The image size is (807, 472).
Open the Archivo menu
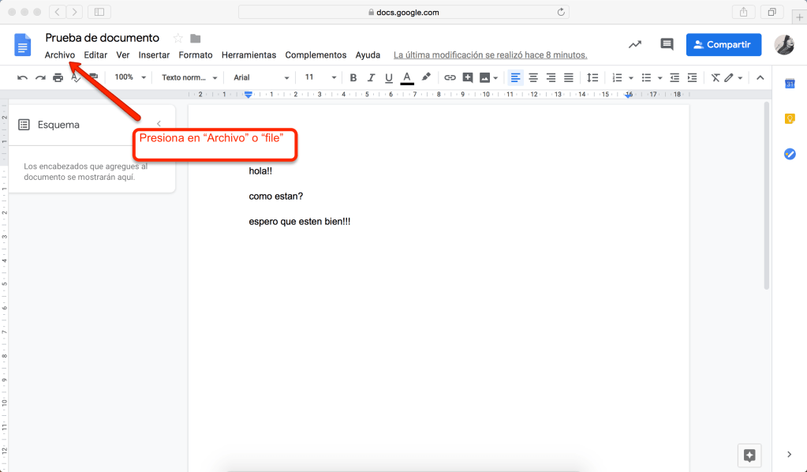(60, 55)
